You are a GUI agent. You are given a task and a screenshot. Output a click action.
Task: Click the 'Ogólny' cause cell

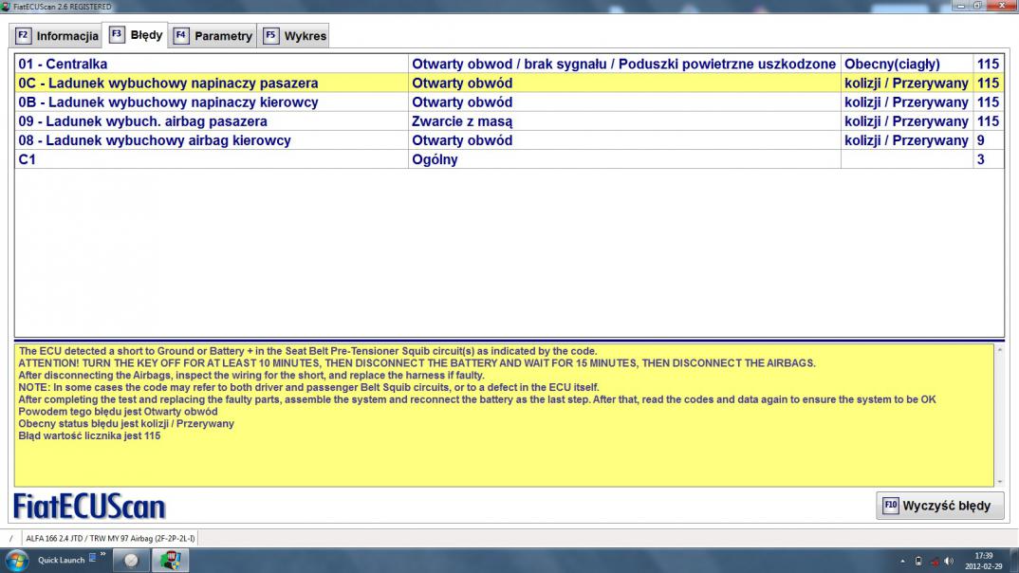click(x=624, y=159)
